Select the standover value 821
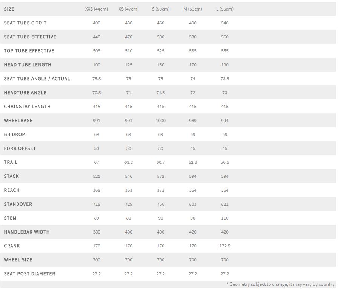 225,204
